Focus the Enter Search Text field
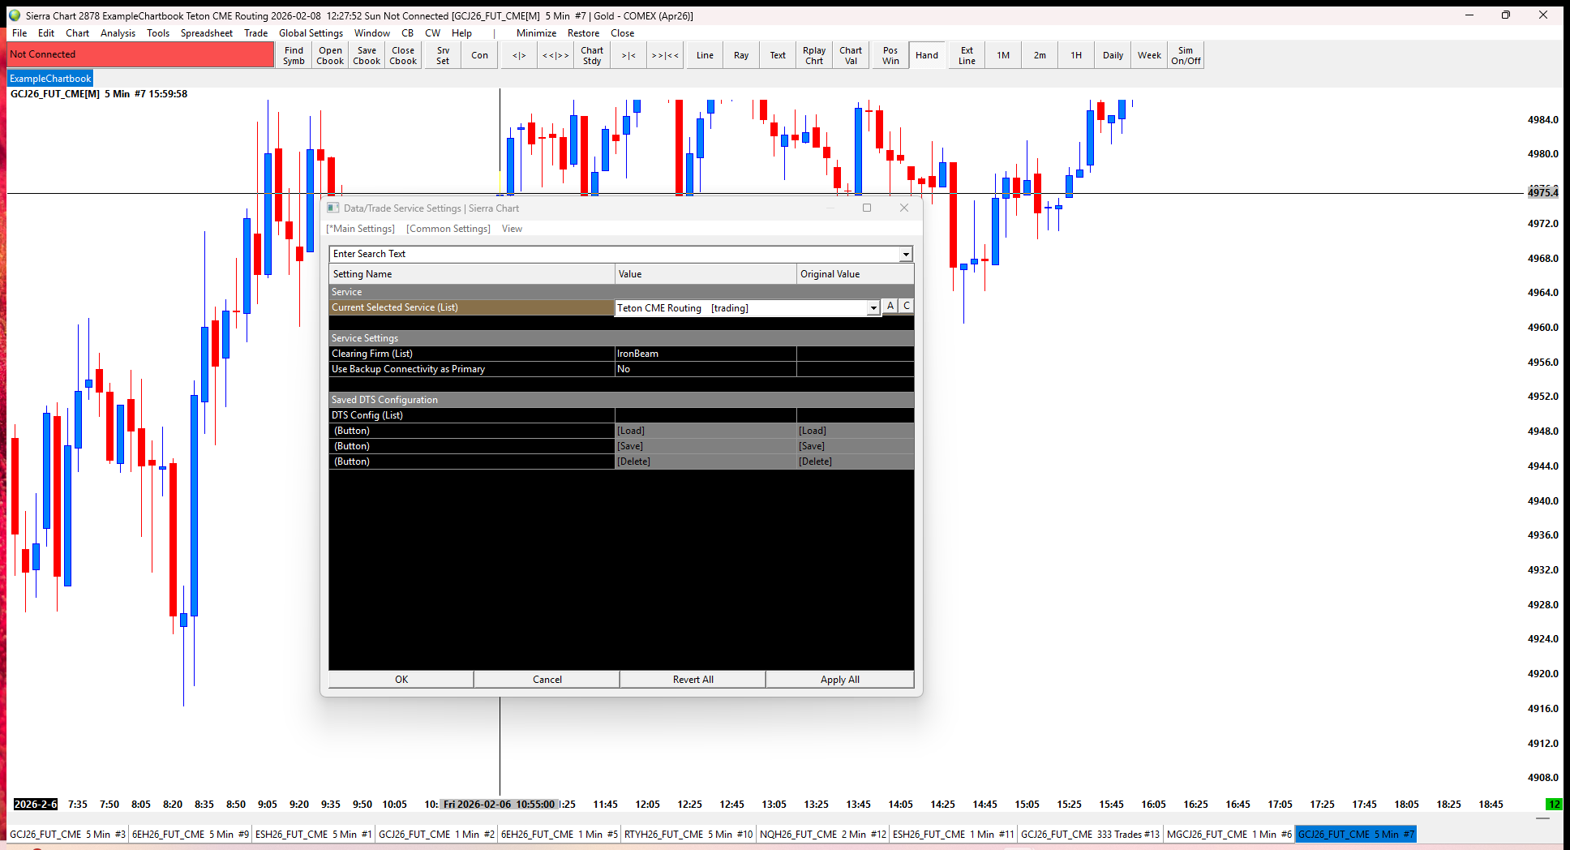1570x850 pixels. tap(615, 254)
